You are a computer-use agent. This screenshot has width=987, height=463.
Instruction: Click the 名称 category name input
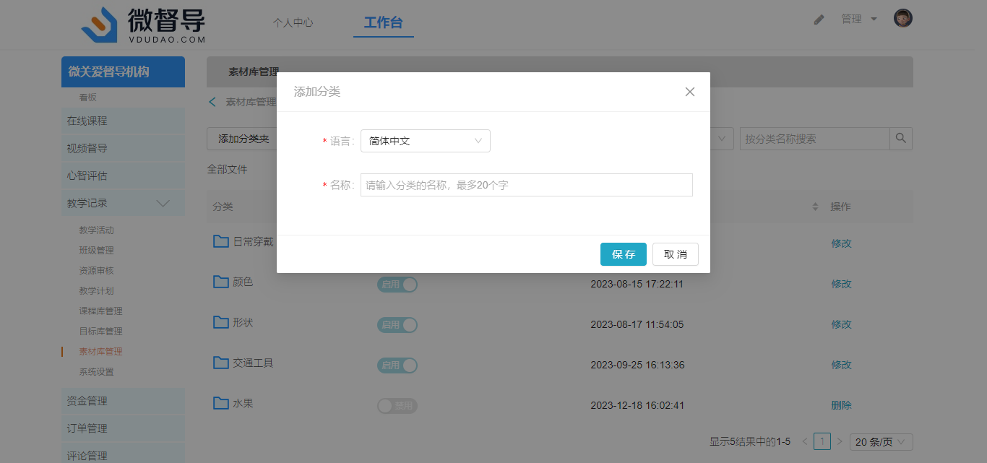pyautogui.click(x=527, y=185)
